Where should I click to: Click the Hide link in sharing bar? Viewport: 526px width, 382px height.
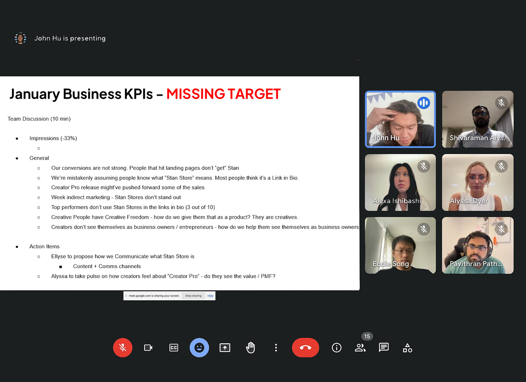click(x=210, y=296)
